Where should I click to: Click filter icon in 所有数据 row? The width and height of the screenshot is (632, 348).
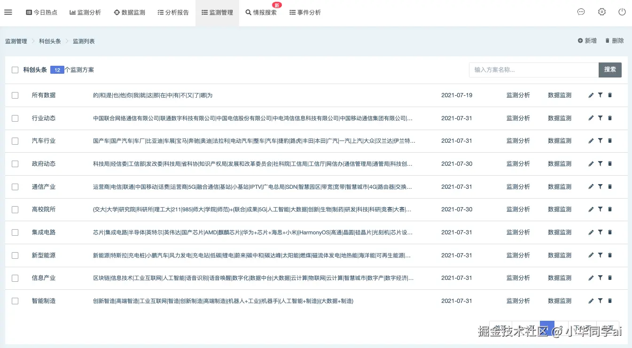(x=601, y=95)
